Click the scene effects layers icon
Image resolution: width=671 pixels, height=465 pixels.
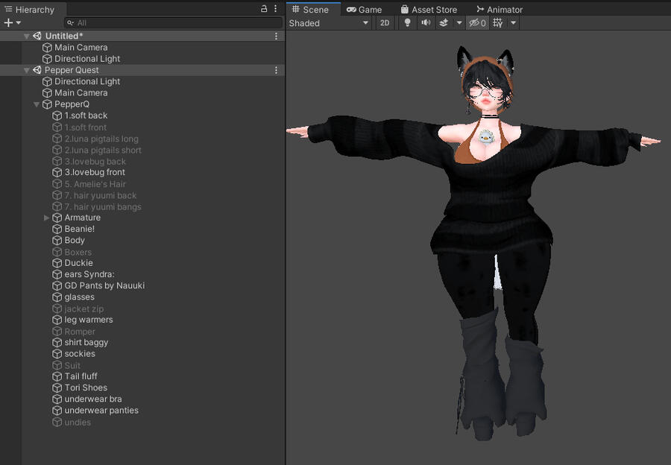click(444, 23)
